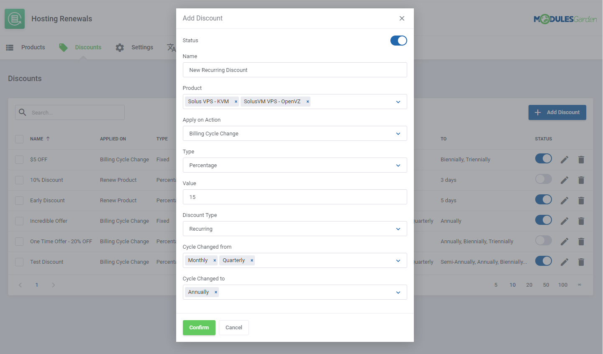Show 50 entries per page
Viewport: 603px width, 354px height.
(x=546, y=285)
